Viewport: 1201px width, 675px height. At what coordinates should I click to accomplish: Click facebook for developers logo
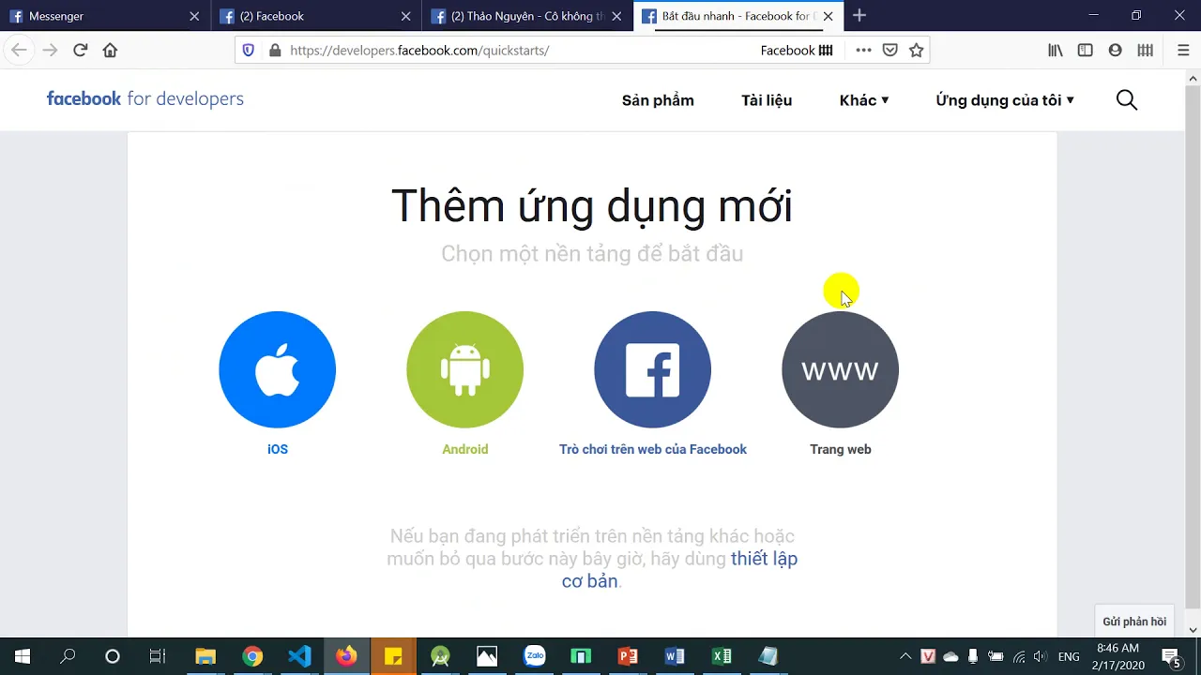click(x=144, y=98)
